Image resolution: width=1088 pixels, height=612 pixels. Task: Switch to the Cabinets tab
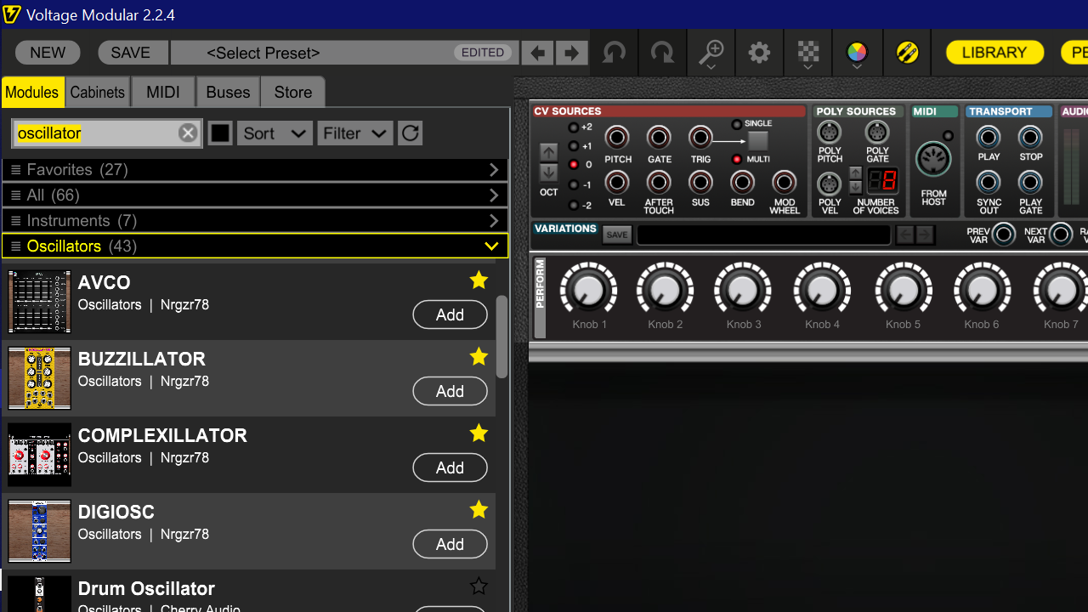pyautogui.click(x=98, y=92)
